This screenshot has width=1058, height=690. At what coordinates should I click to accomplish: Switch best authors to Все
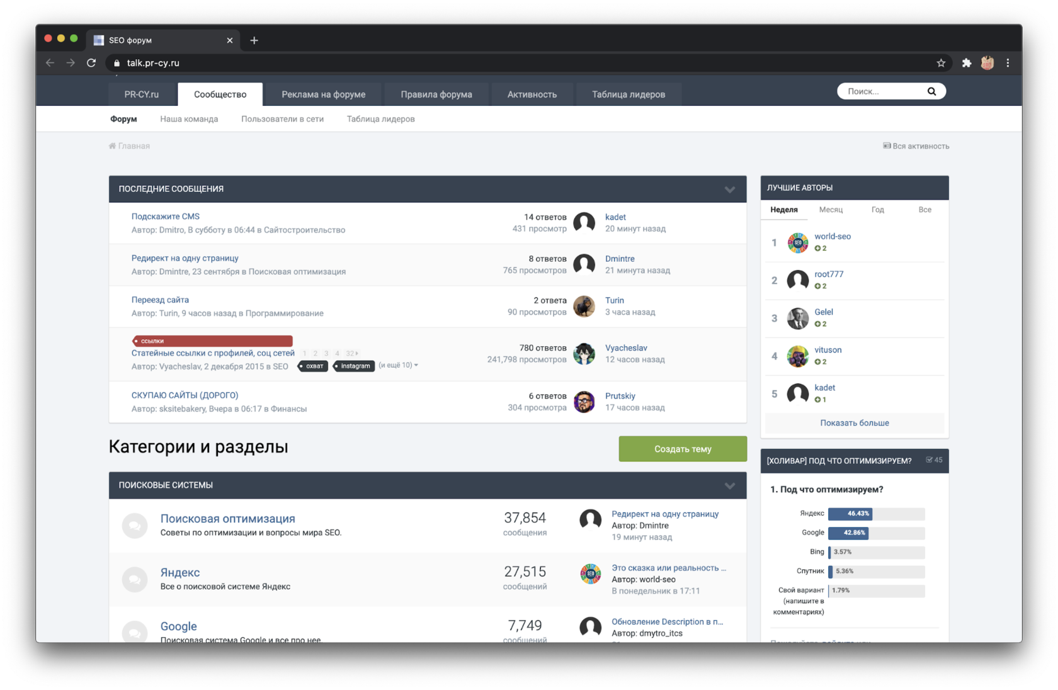click(924, 210)
